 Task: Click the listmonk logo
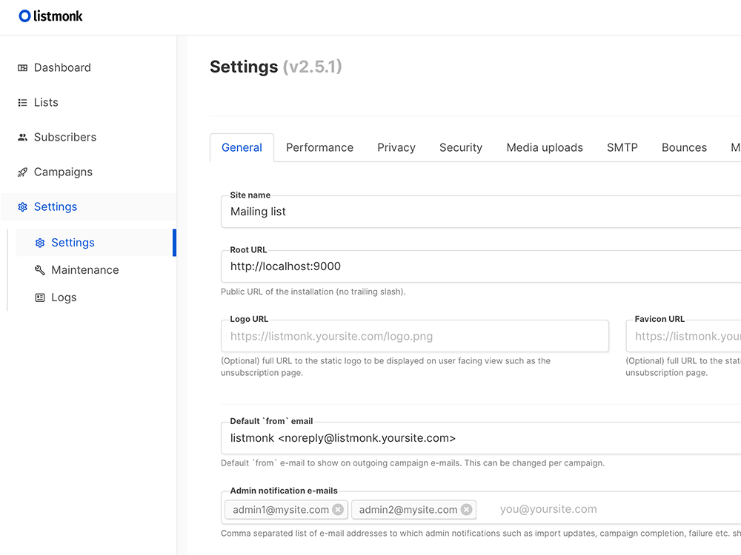(x=50, y=16)
